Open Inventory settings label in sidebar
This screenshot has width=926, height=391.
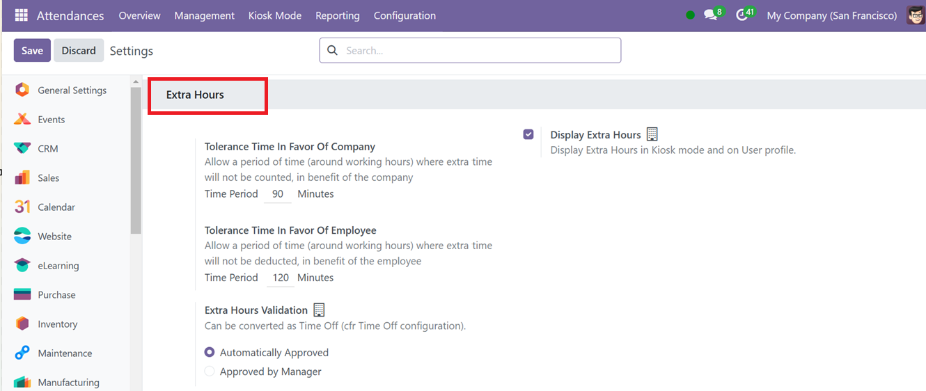coord(58,324)
